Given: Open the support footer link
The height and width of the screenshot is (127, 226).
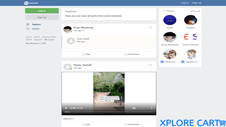Looking at the screenshot, I should (x=38, y=40).
